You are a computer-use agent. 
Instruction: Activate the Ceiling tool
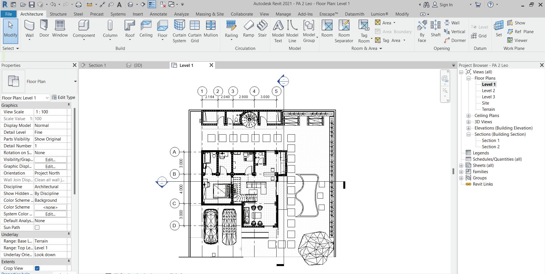[146, 29]
